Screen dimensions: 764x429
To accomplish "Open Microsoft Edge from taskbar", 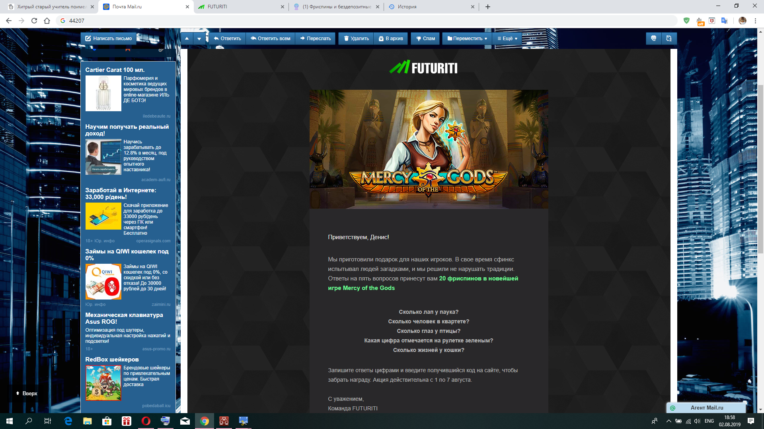I will click(68, 421).
